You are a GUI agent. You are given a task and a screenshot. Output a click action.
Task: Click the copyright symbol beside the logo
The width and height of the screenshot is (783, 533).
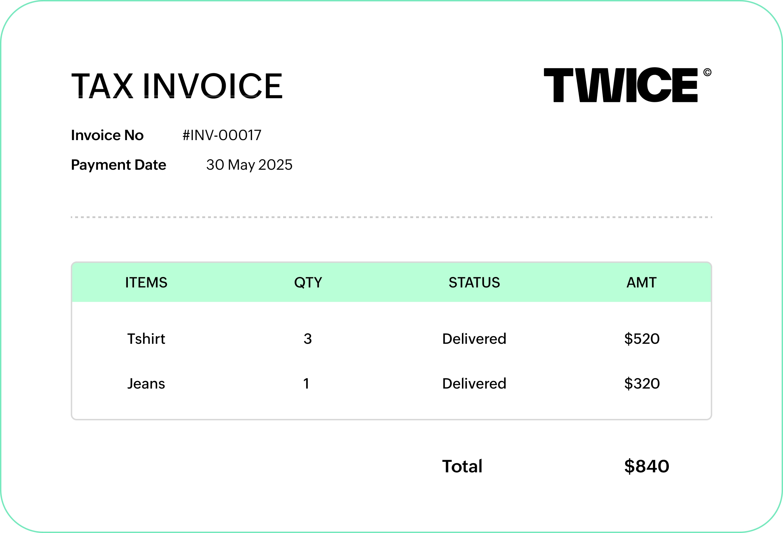coord(707,73)
